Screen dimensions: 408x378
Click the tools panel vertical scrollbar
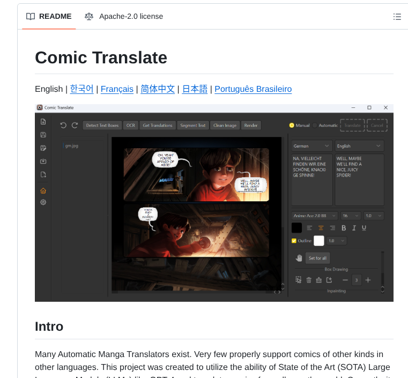click(x=382, y=272)
